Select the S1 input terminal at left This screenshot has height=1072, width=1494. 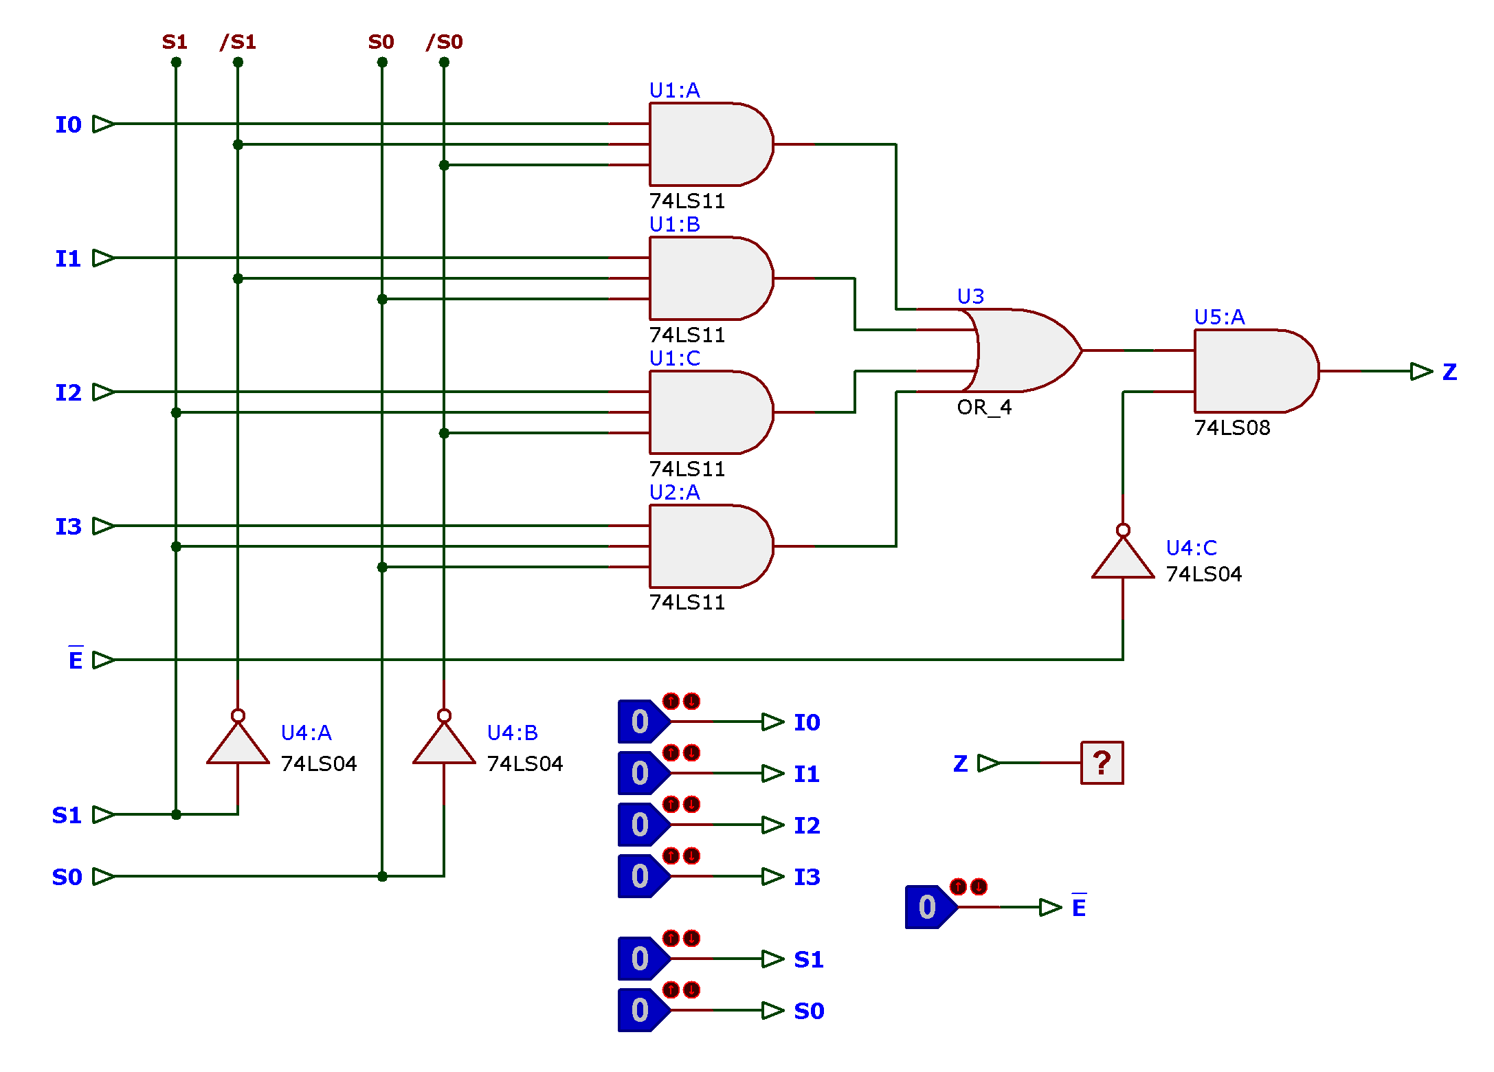pyautogui.click(x=103, y=814)
